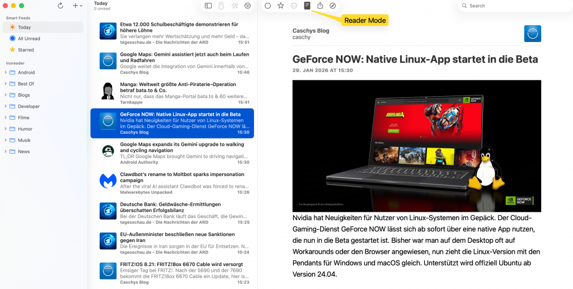Click the refresh feeds icon

click(x=60, y=6)
